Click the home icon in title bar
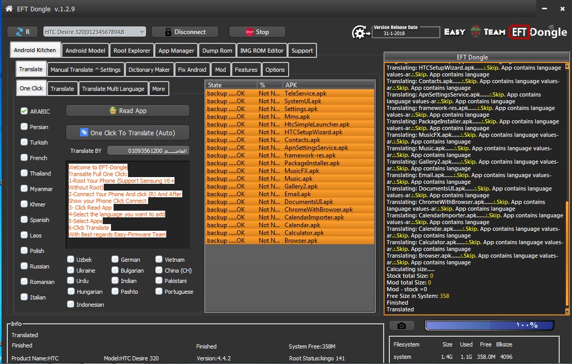The image size is (572, 364). coord(9,8)
